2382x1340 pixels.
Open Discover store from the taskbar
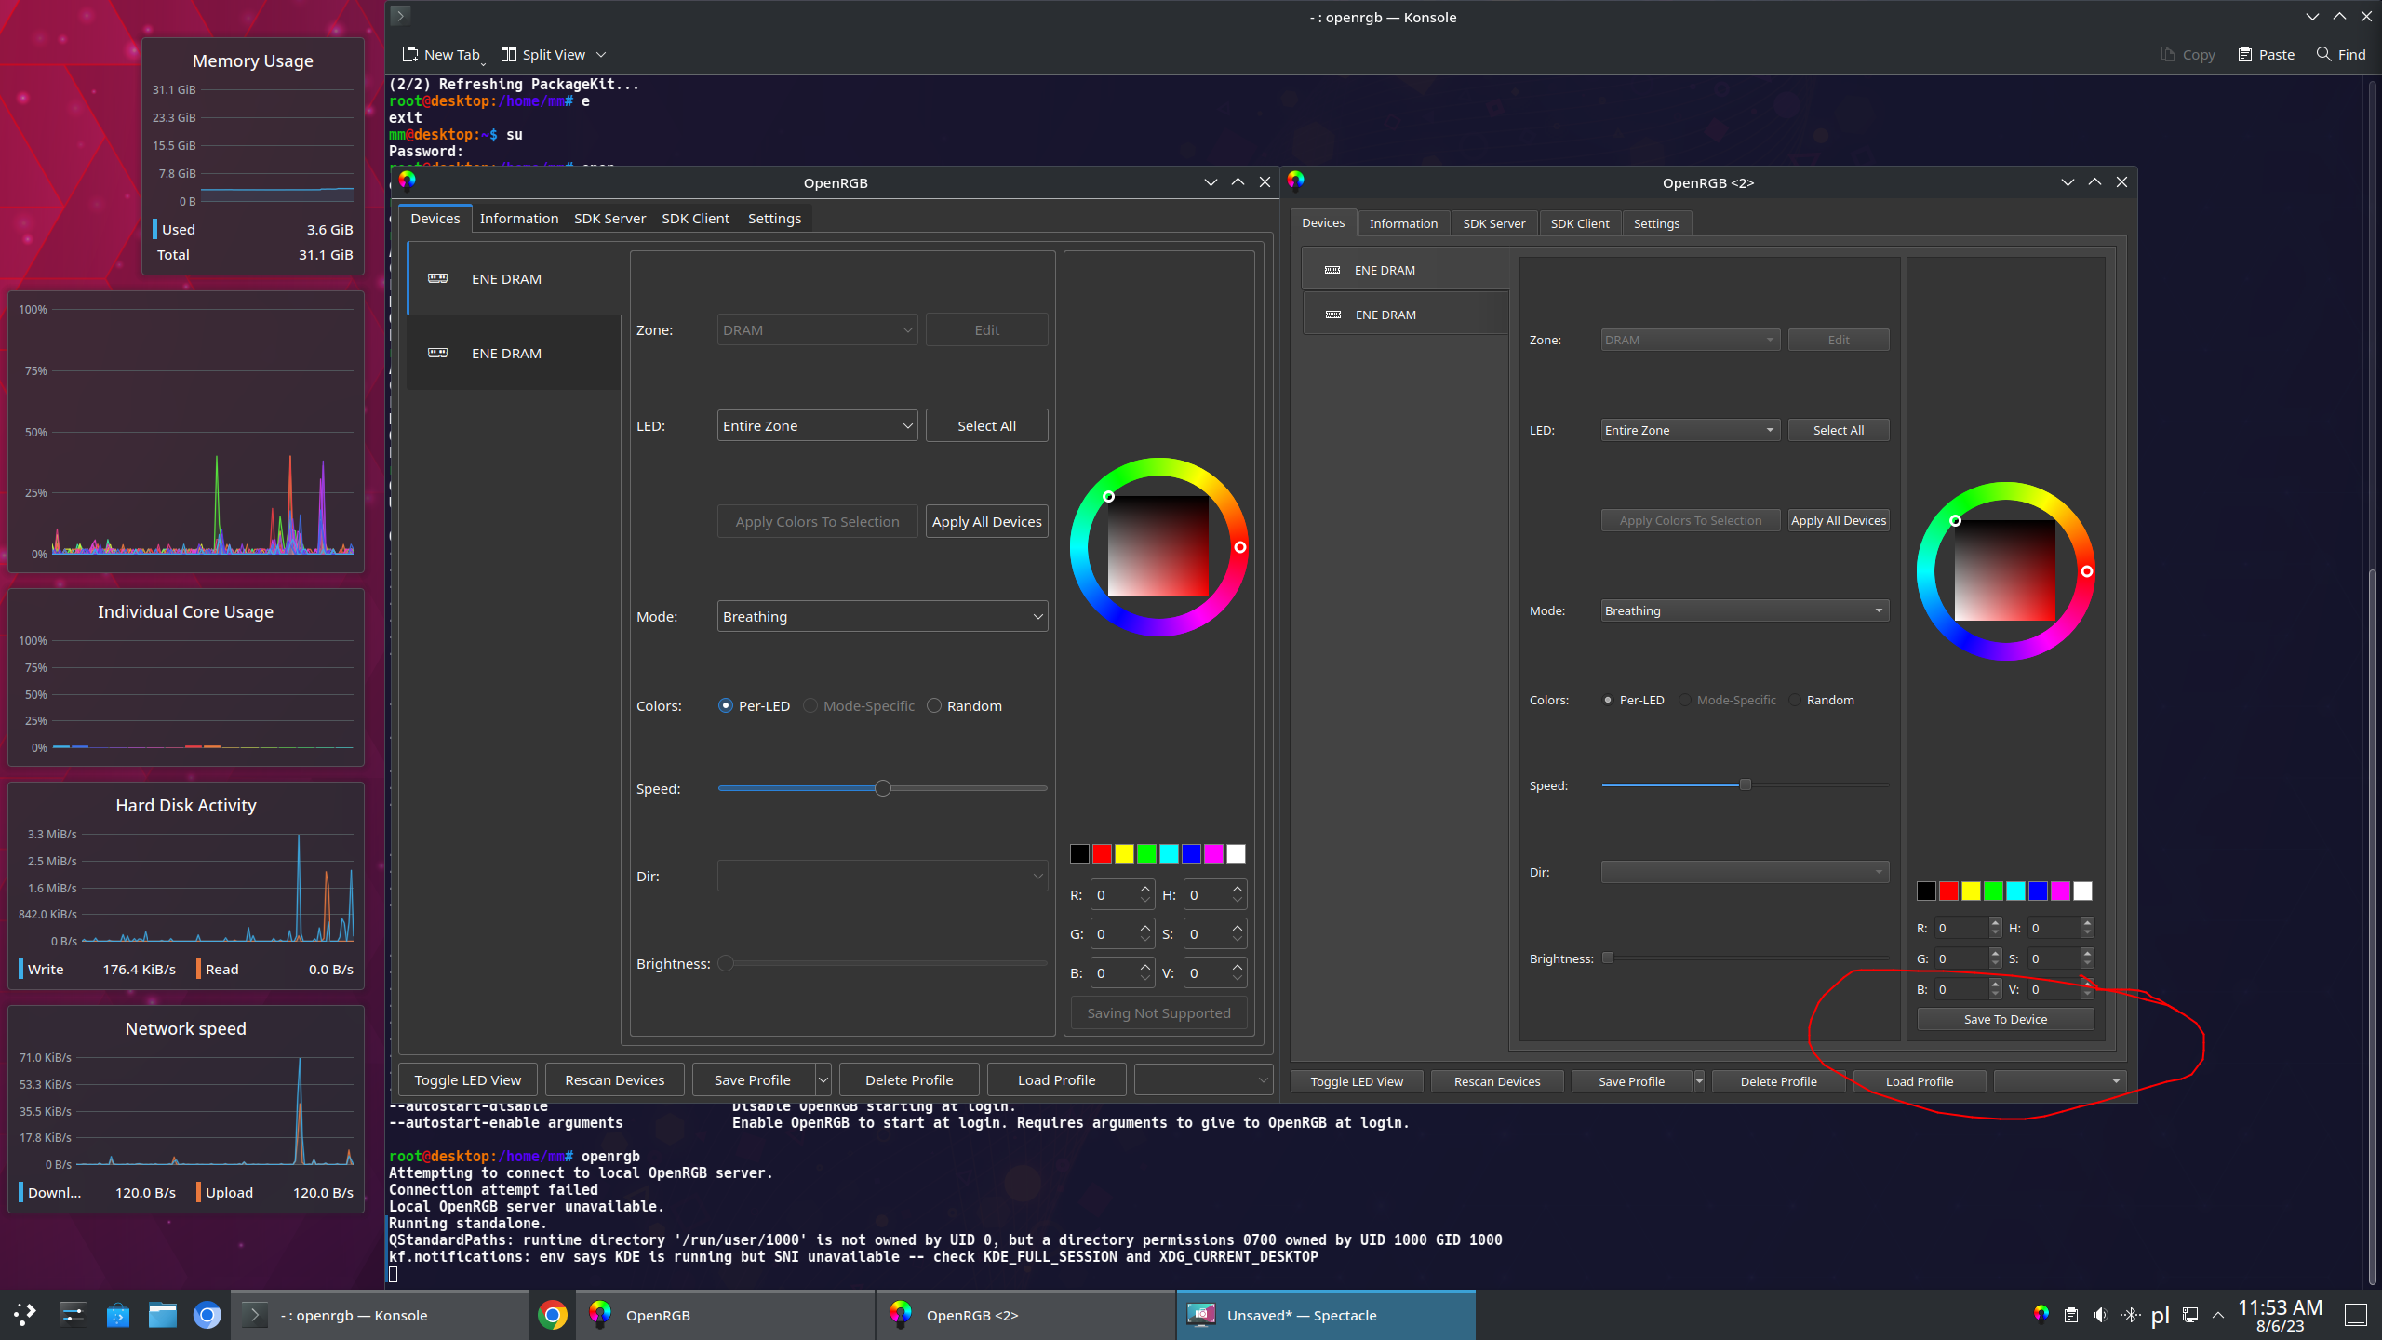pyautogui.click(x=117, y=1315)
